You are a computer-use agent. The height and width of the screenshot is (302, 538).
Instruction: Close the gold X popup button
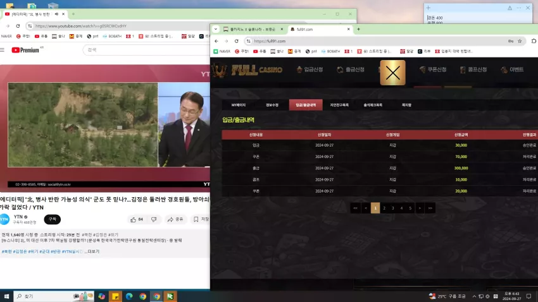click(393, 73)
